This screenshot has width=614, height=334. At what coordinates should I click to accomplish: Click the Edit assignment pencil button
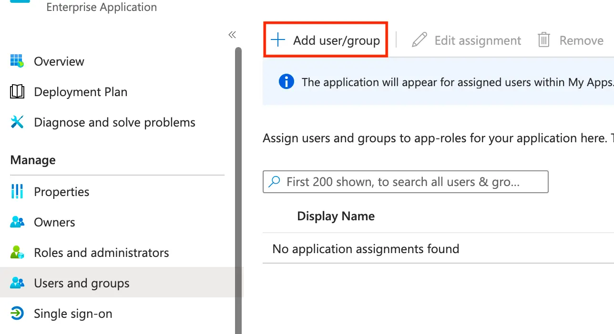(x=467, y=40)
